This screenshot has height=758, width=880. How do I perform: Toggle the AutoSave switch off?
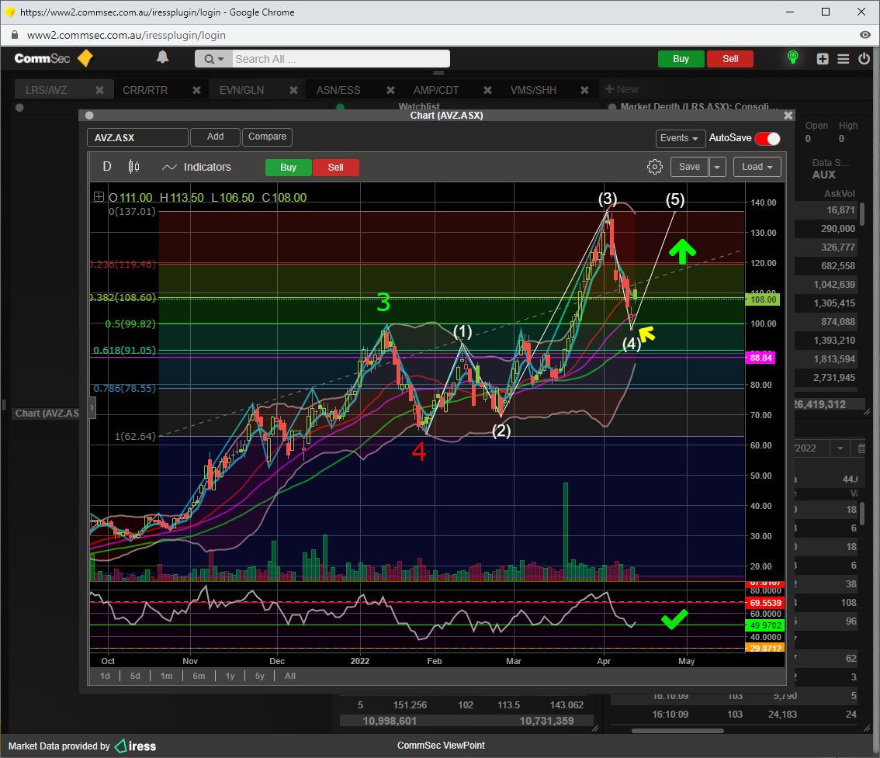point(767,138)
